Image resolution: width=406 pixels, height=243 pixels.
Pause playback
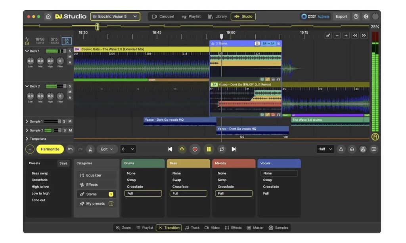(x=209, y=149)
